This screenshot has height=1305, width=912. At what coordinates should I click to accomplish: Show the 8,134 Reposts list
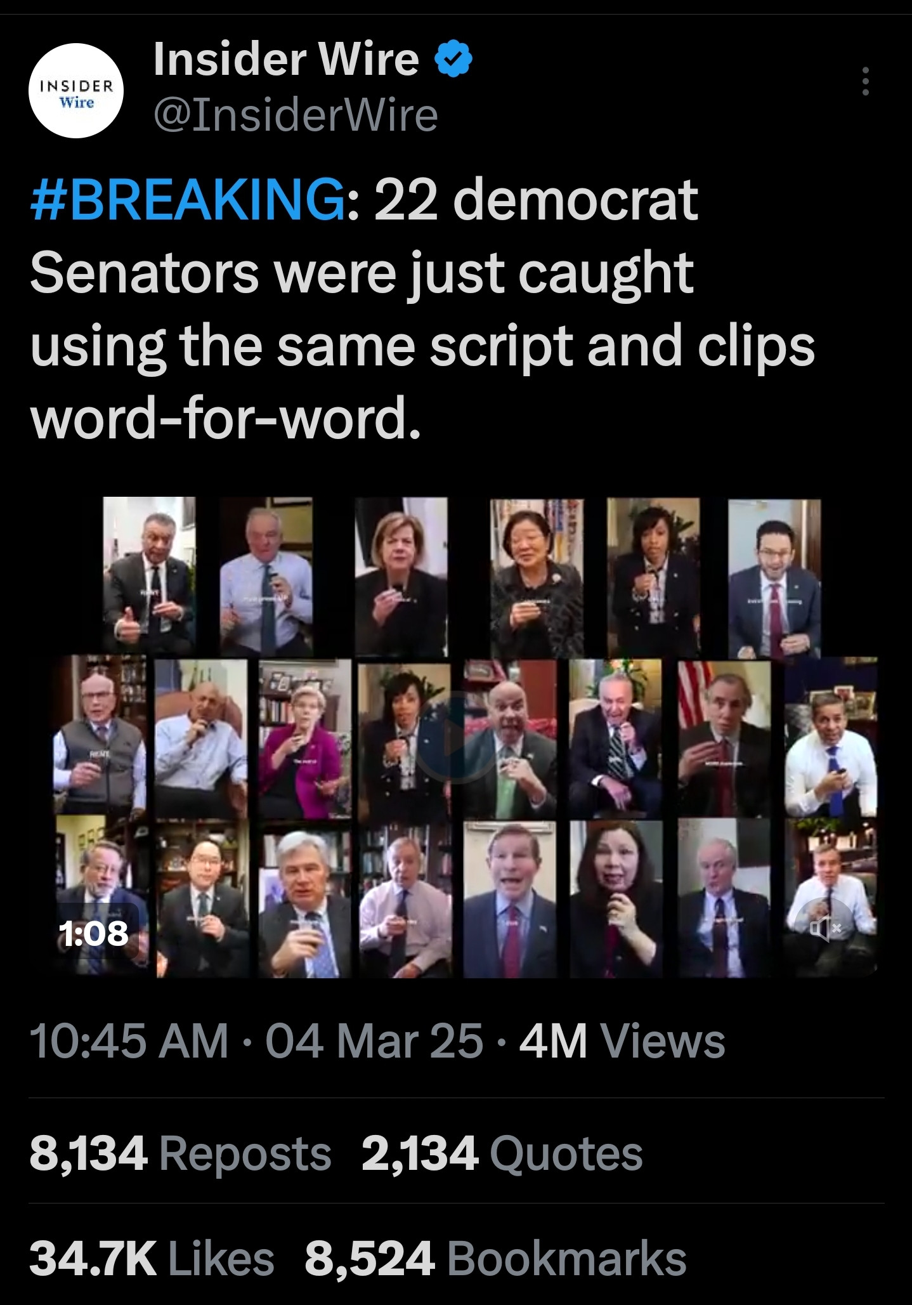(180, 1153)
